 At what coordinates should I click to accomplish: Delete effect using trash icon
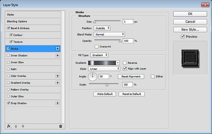(x=60, y=126)
